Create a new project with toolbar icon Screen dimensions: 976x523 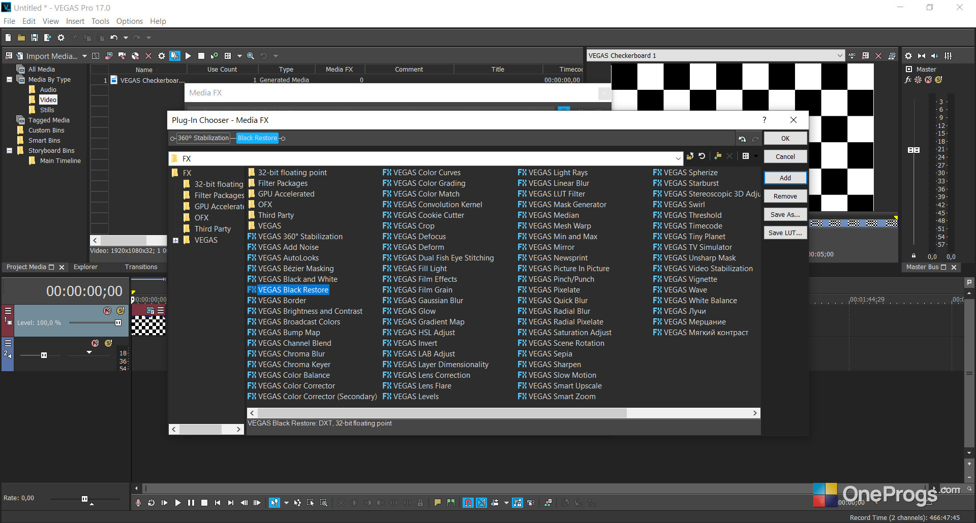pos(8,38)
